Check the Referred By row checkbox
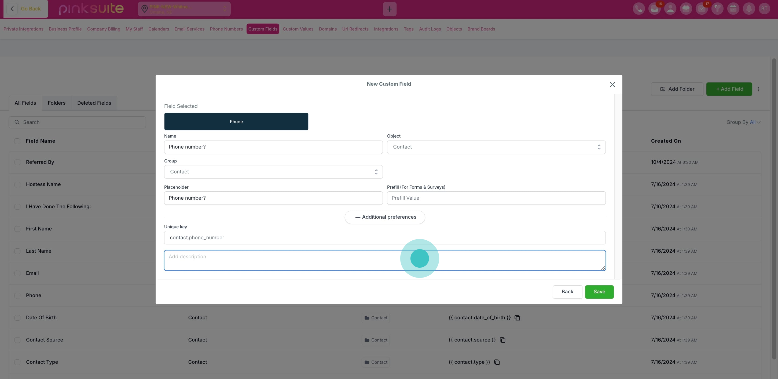This screenshot has width=778, height=379. [x=17, y=162]
